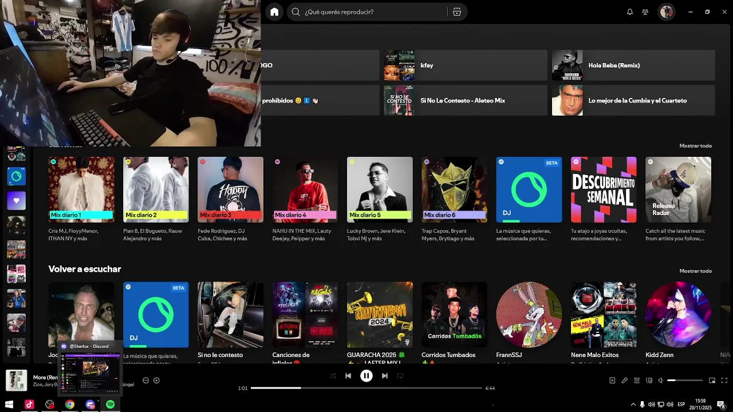Click the 'FrannSSJ' name text
The image size is (733, 412).
pos(509,355)
